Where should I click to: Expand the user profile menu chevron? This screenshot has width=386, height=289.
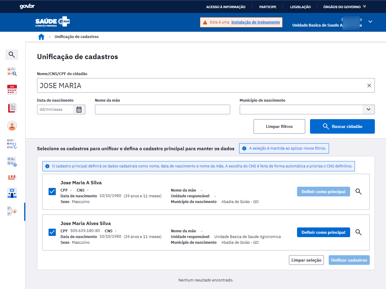point(370,22)
